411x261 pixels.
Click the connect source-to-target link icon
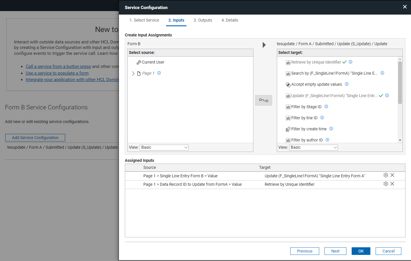264,100
